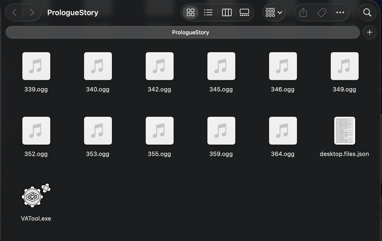Select the VATool.exe application icon
Screen dimensions: 382x241
(36, 196)
